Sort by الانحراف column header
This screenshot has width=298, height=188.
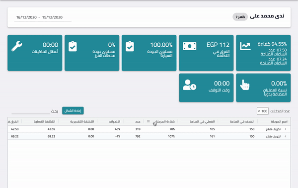[114, 121]
